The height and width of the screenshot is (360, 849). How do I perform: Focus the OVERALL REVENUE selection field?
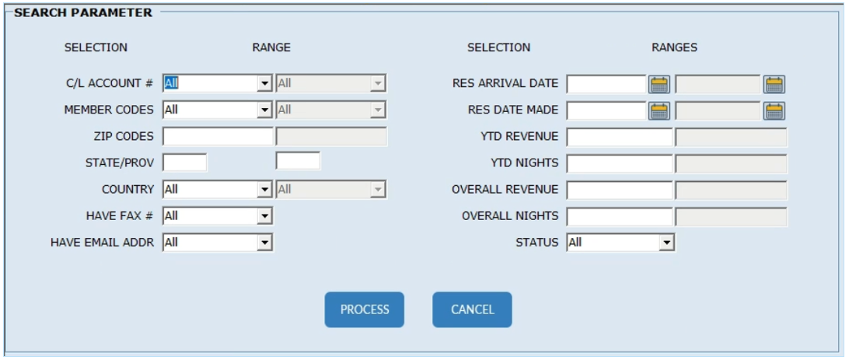(x=619, y=190)
